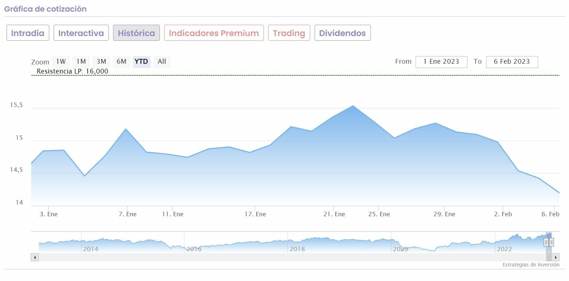
Task: Grab the right navigator range handle
Action: [551, 242]
